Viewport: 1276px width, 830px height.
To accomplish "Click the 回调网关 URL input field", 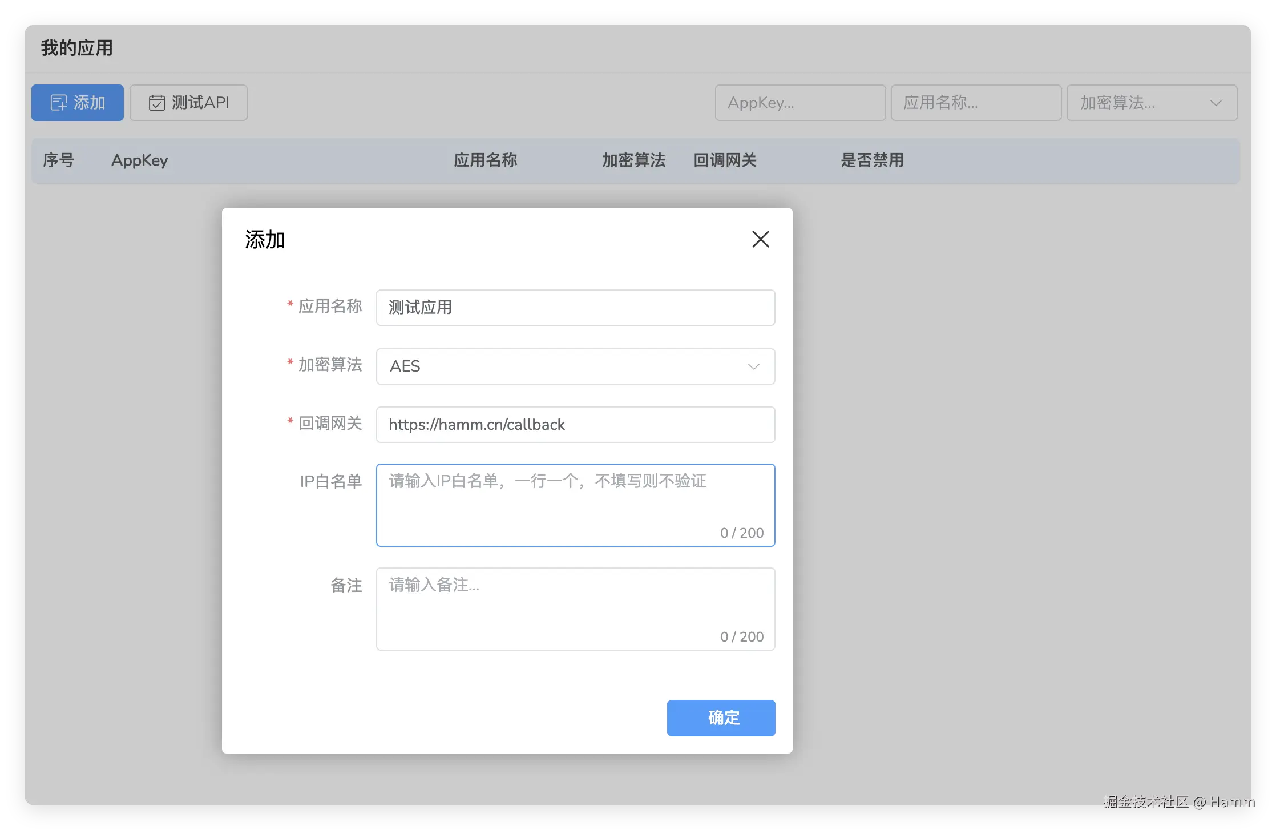I will 575,425.
